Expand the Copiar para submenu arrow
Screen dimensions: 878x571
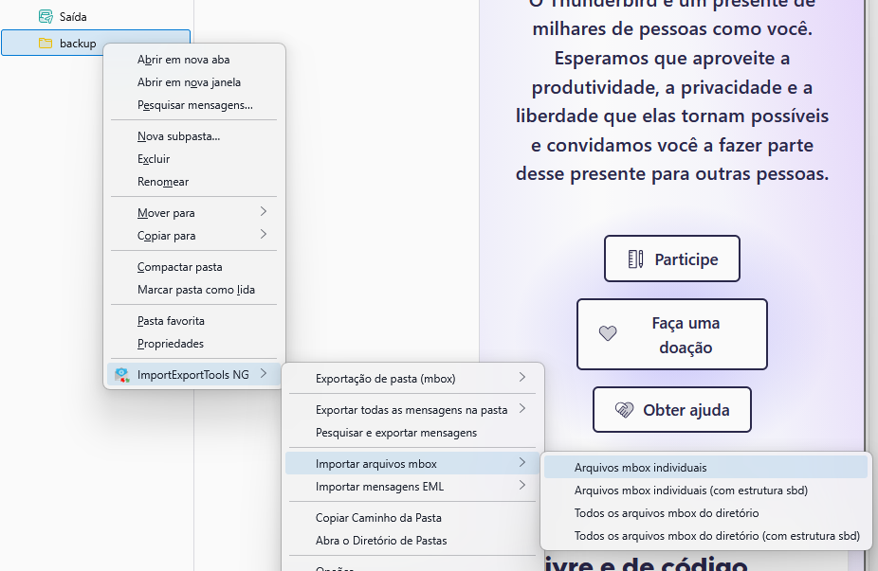[264, 234]
